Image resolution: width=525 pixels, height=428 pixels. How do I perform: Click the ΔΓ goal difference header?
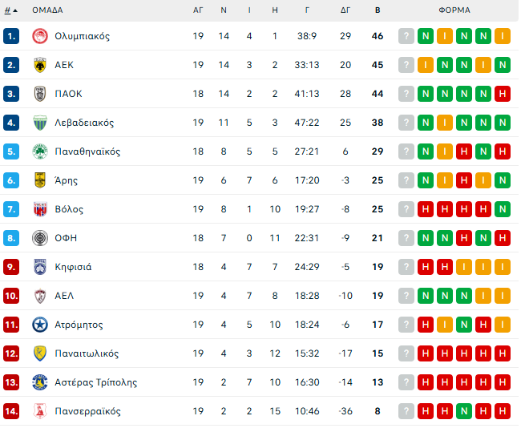point(345,10)
